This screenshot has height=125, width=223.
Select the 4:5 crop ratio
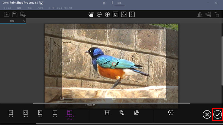(26, 114)
